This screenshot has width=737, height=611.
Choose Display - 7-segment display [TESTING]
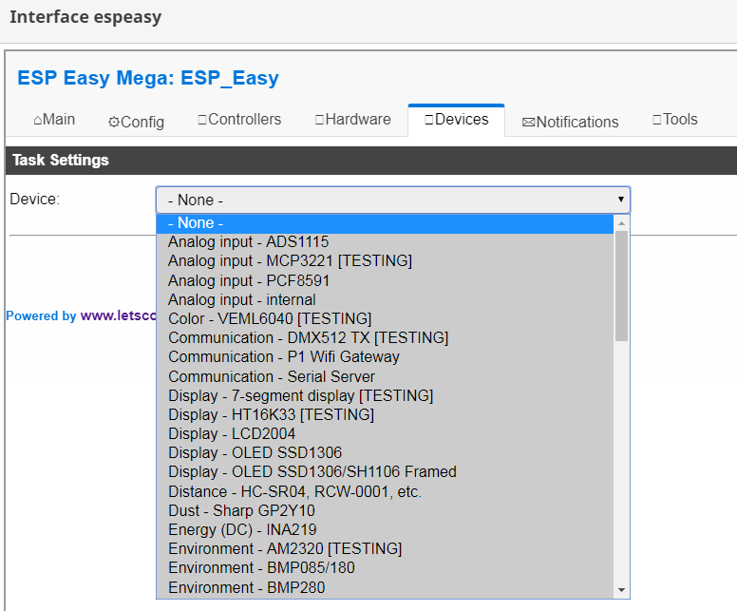tap(385, 395)
